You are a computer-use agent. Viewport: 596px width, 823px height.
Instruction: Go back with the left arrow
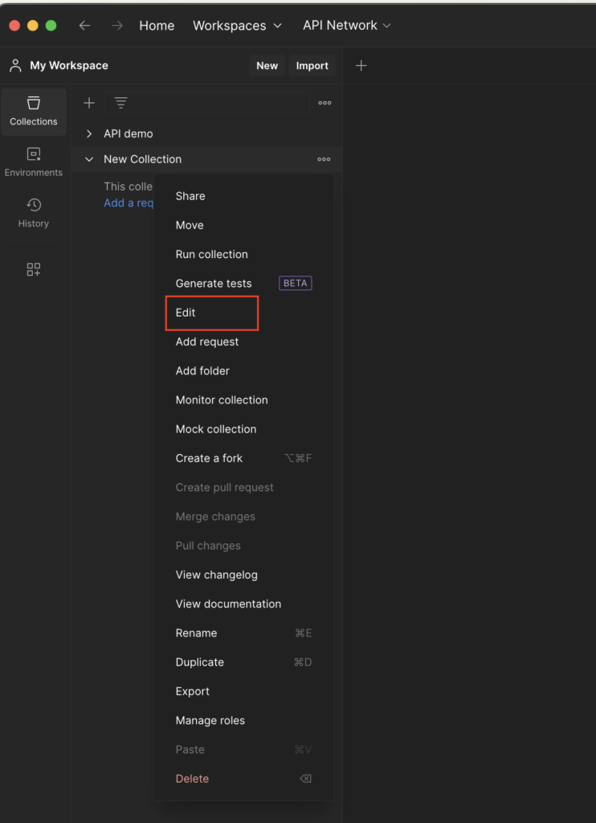(84, 26)
